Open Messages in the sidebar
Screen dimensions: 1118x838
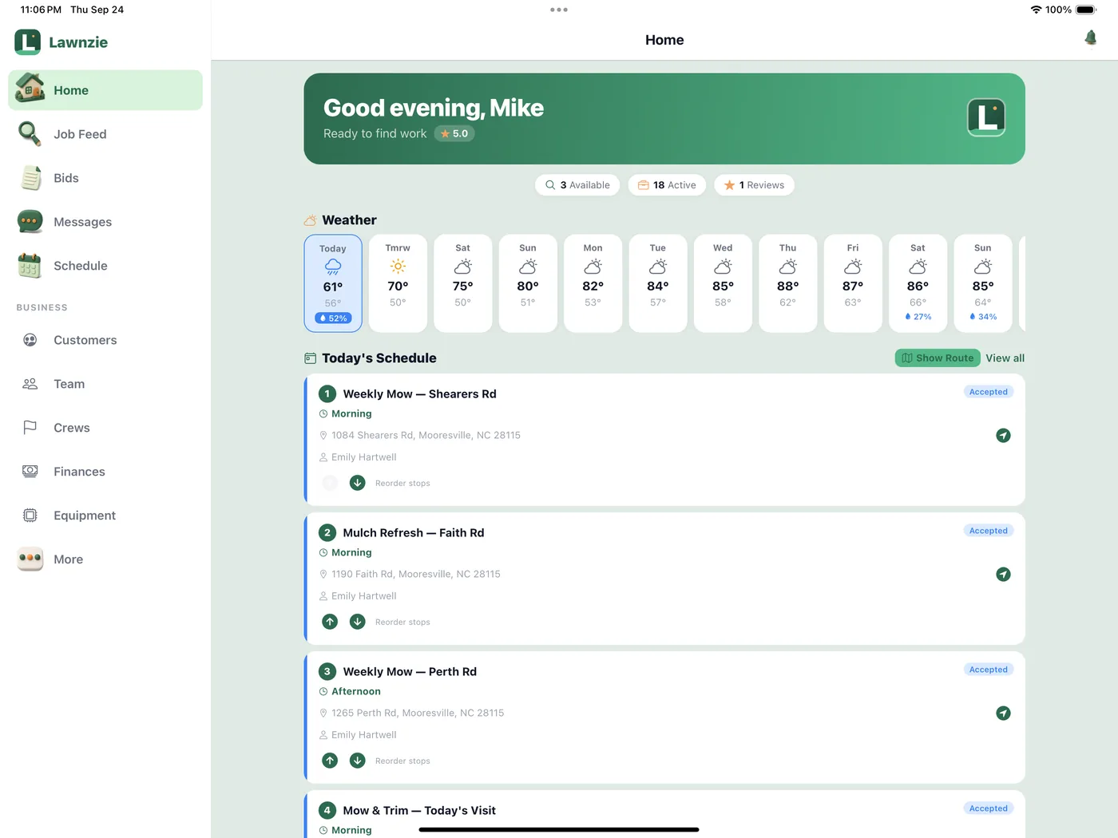105,222
